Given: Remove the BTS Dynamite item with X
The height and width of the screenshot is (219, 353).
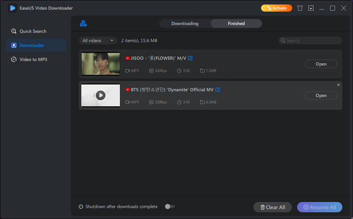Looking at the screenshot, I should tap(338, 85).
